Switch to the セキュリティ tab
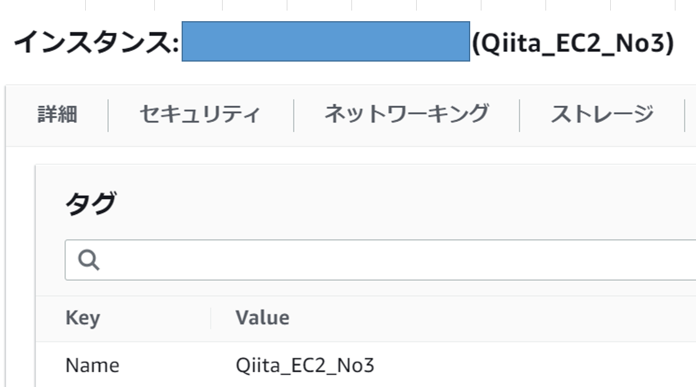The image size is (696, 387). [x=199, y=113]
